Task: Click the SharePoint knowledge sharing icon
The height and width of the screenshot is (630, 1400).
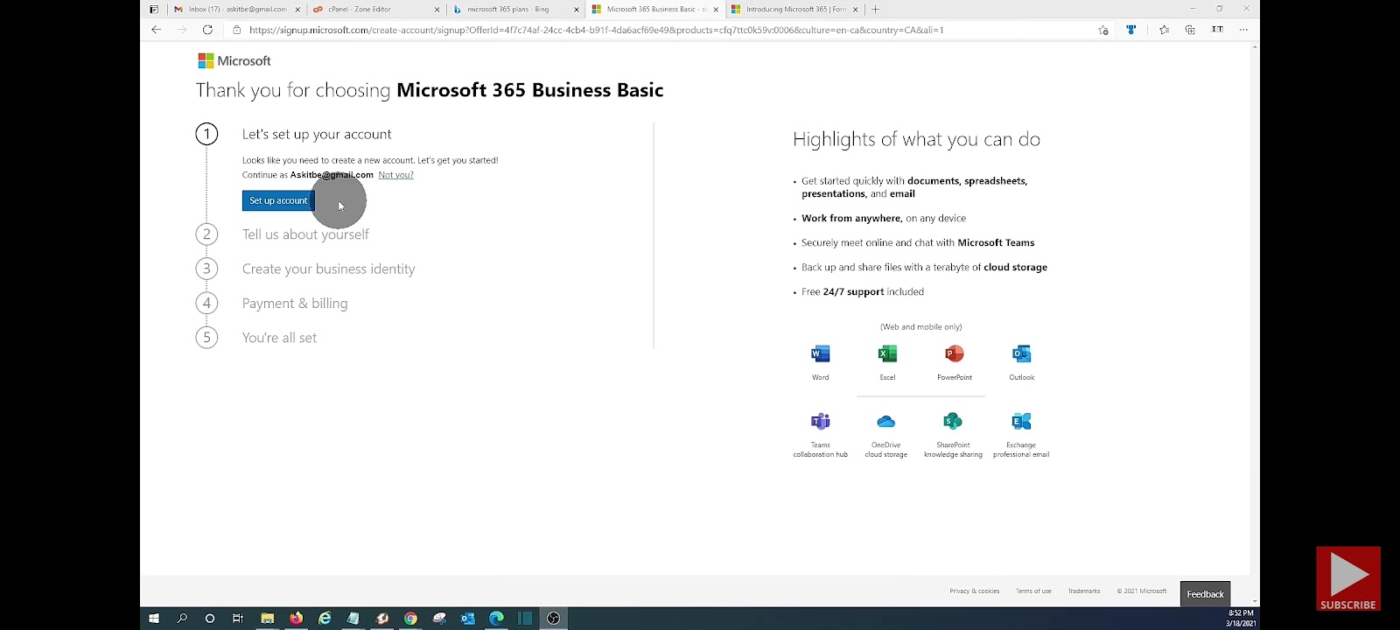Action: 953,421
